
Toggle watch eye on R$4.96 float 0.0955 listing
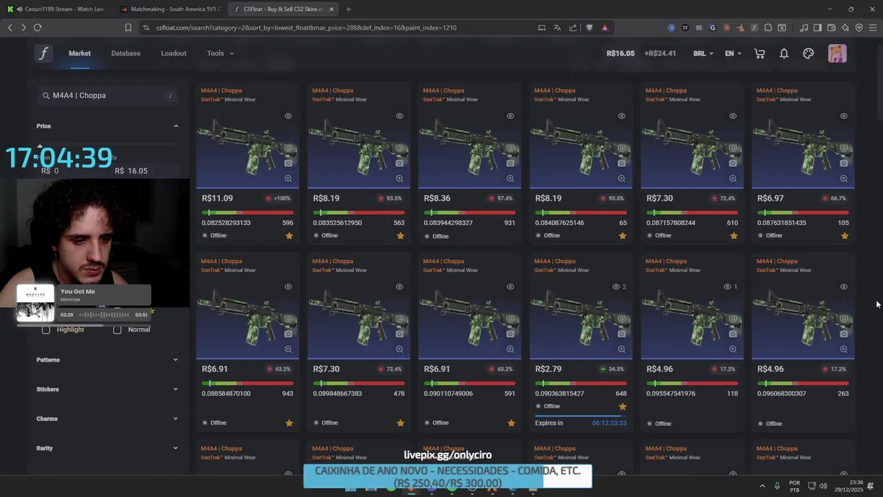coord(727,286)
